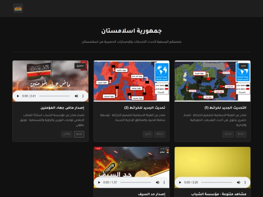
Task: Click the globe icon on update (1) thumbnail
Action: tap(243, 71)
